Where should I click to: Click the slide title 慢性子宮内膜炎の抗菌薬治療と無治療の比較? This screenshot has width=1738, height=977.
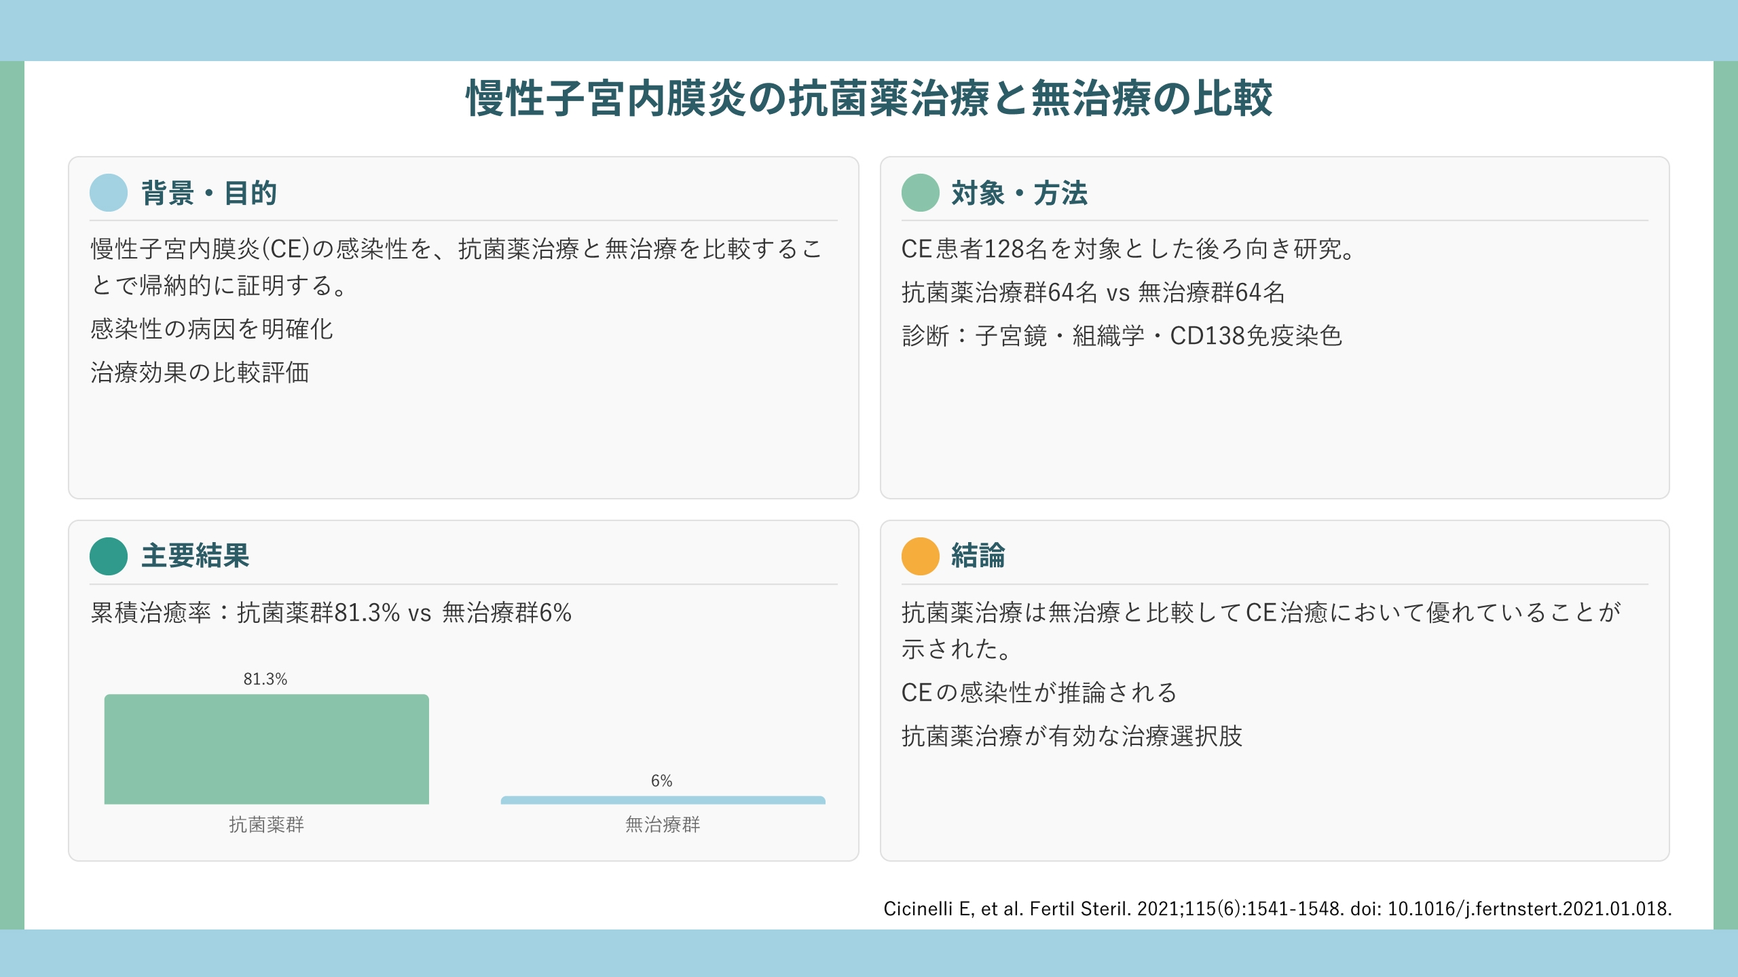[869, 99]
